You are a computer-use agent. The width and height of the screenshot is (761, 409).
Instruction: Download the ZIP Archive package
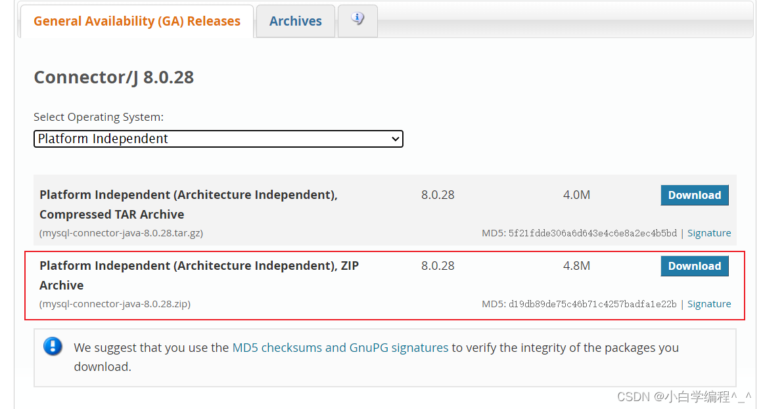(x=695, y=266)
